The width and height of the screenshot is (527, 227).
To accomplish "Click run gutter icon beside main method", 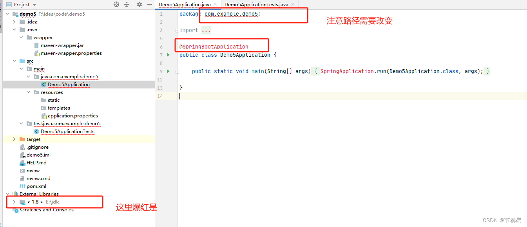I will point(168,71).
